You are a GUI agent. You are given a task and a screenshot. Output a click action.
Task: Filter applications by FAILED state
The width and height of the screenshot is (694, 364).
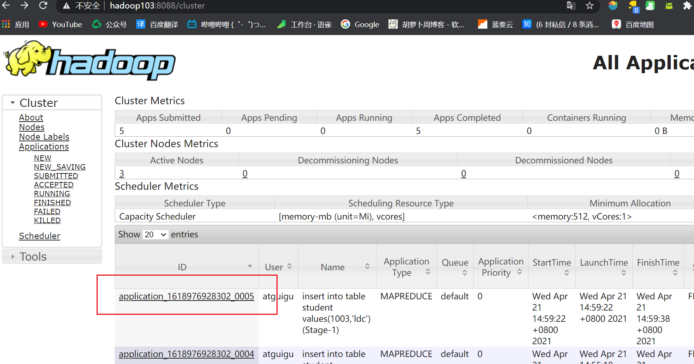47,211
